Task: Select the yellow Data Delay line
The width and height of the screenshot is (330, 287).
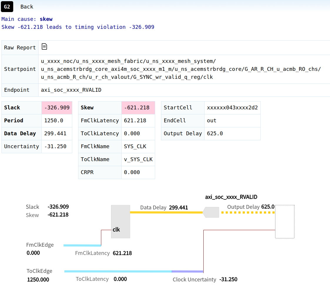Action: point(166,212)
